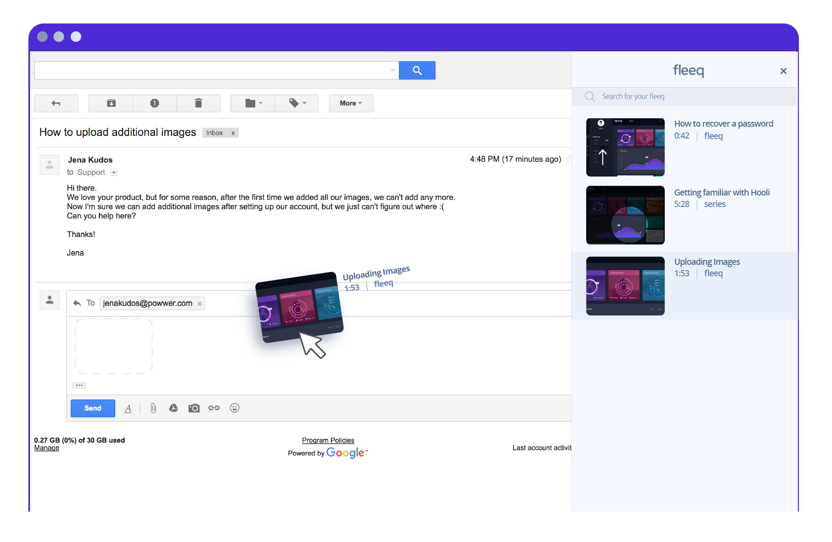832x542 pixels.
Task: Open the mail search options dropdown arrow
Action: point(393,71)
